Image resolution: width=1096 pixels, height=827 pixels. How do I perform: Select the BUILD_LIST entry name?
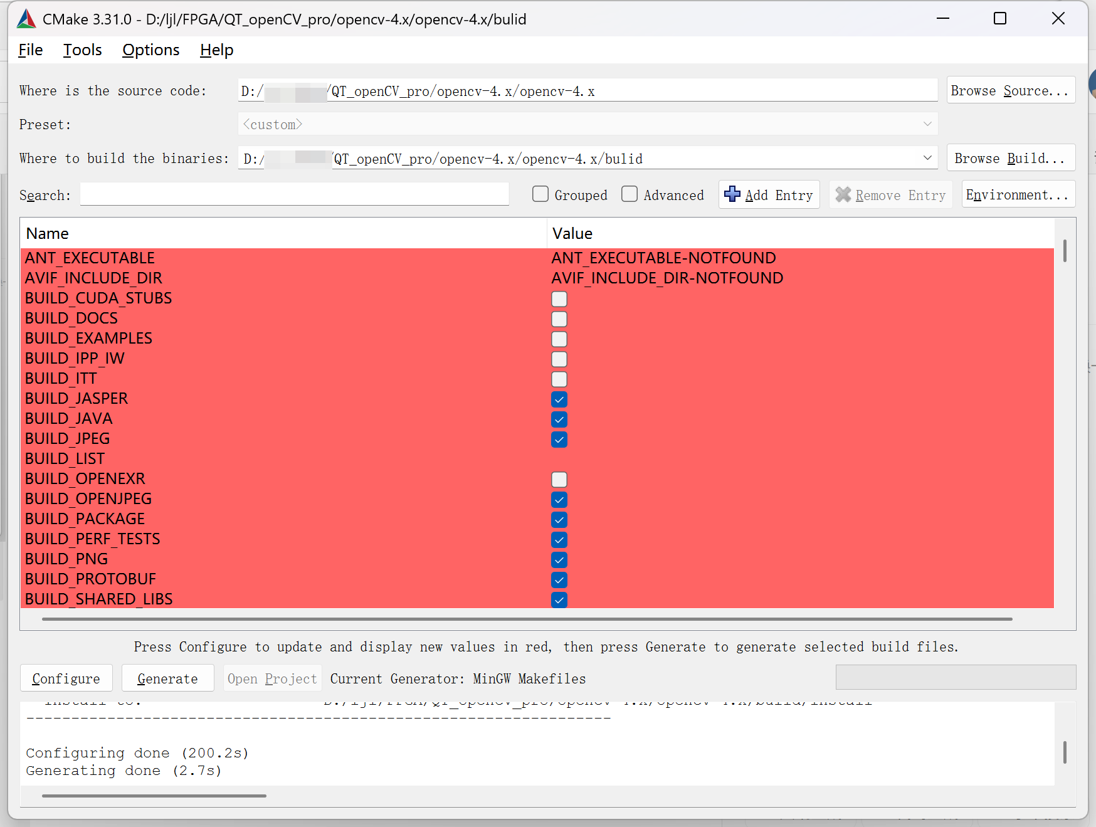[x=65, y=458]
